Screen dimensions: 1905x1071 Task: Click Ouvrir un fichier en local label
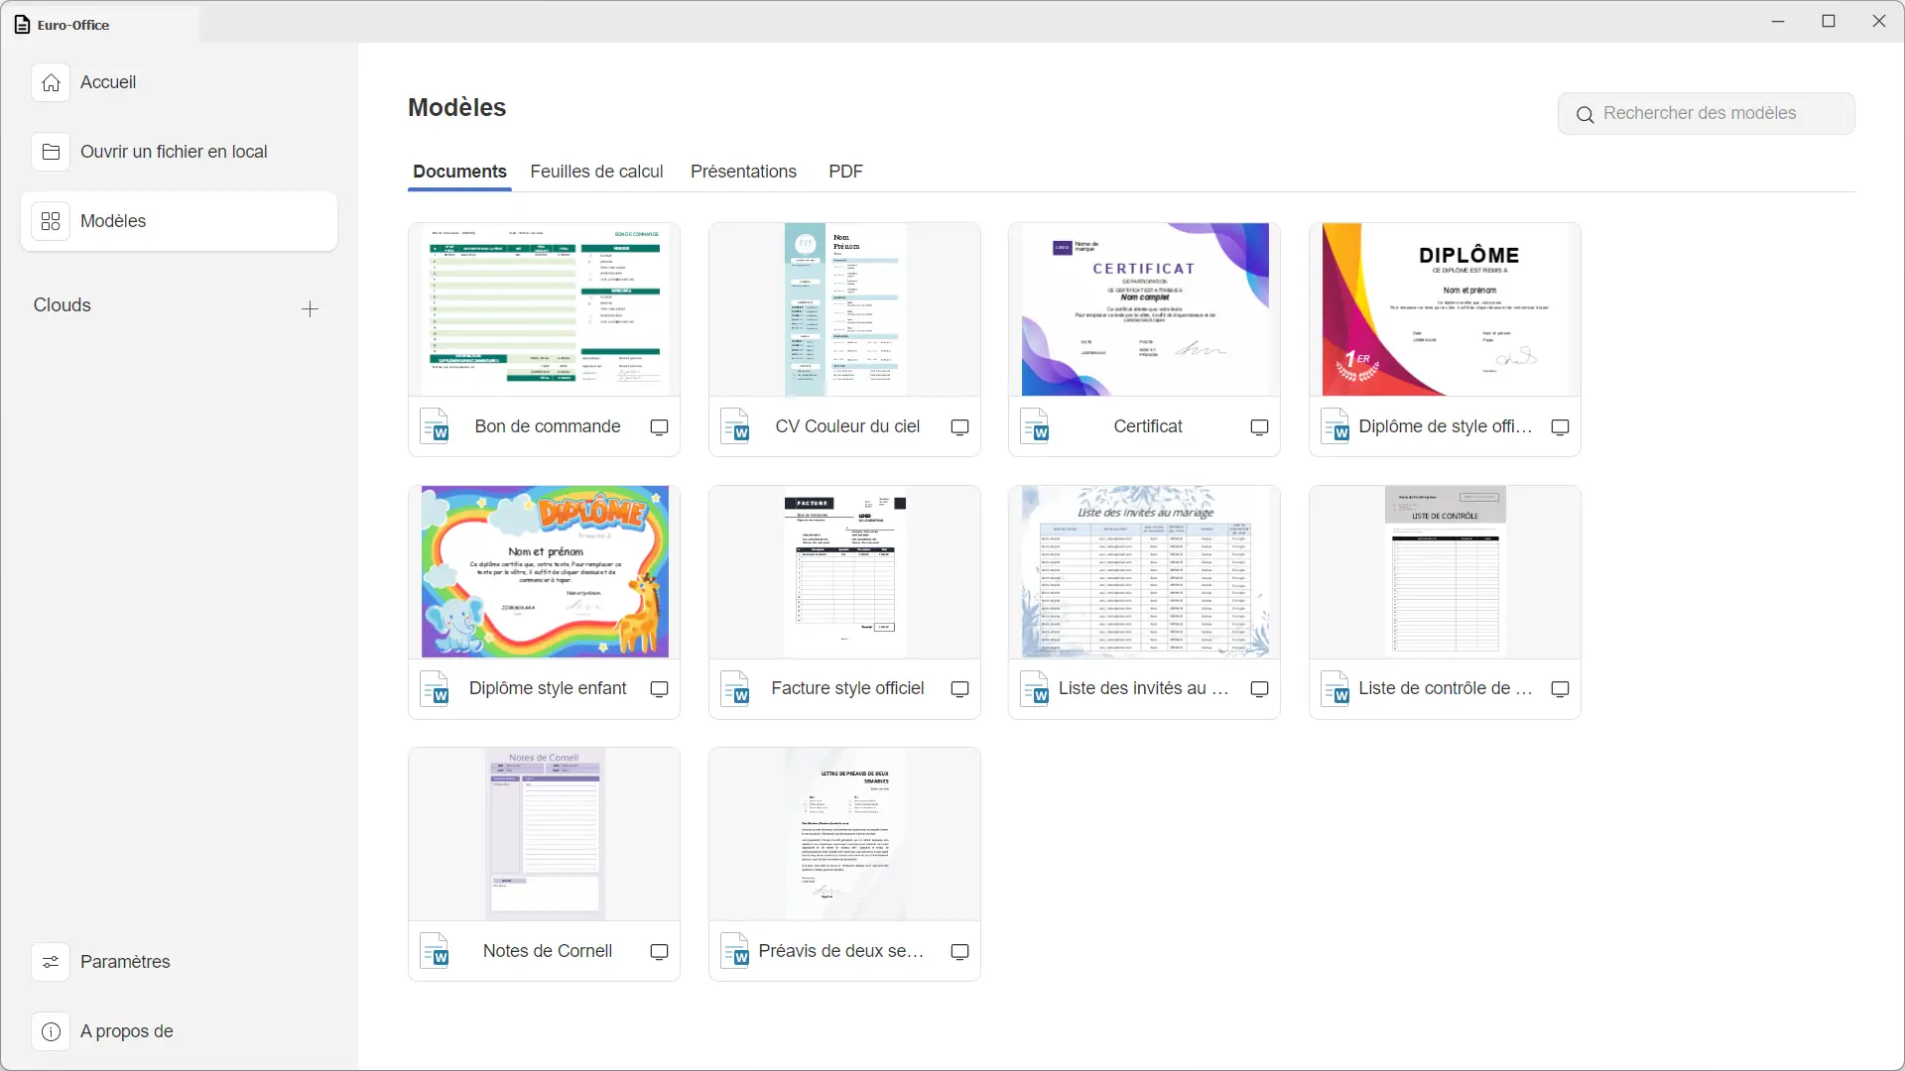pos(174,152)
